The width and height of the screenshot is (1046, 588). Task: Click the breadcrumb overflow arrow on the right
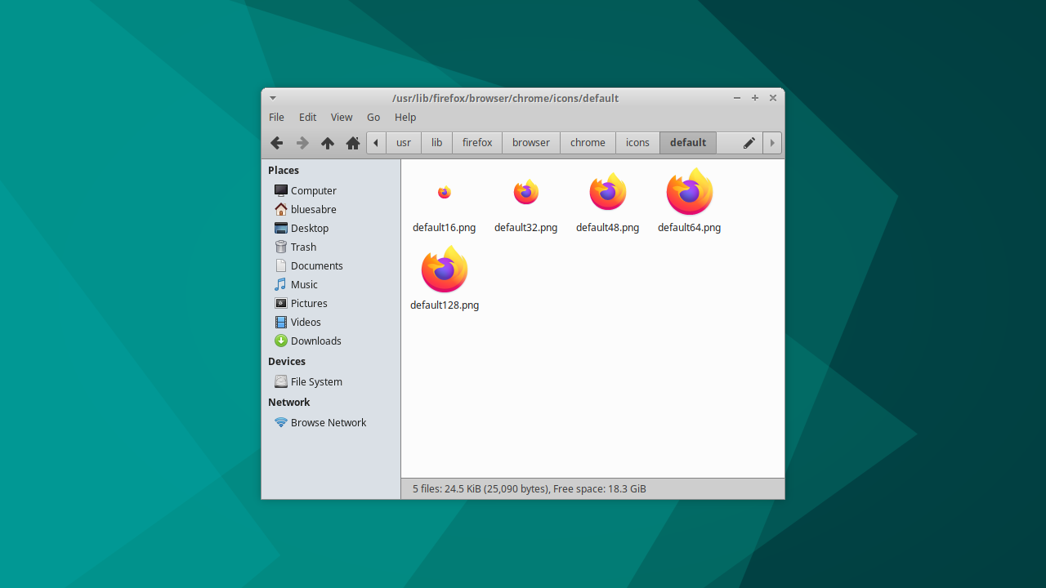click(x=771, y=142)
